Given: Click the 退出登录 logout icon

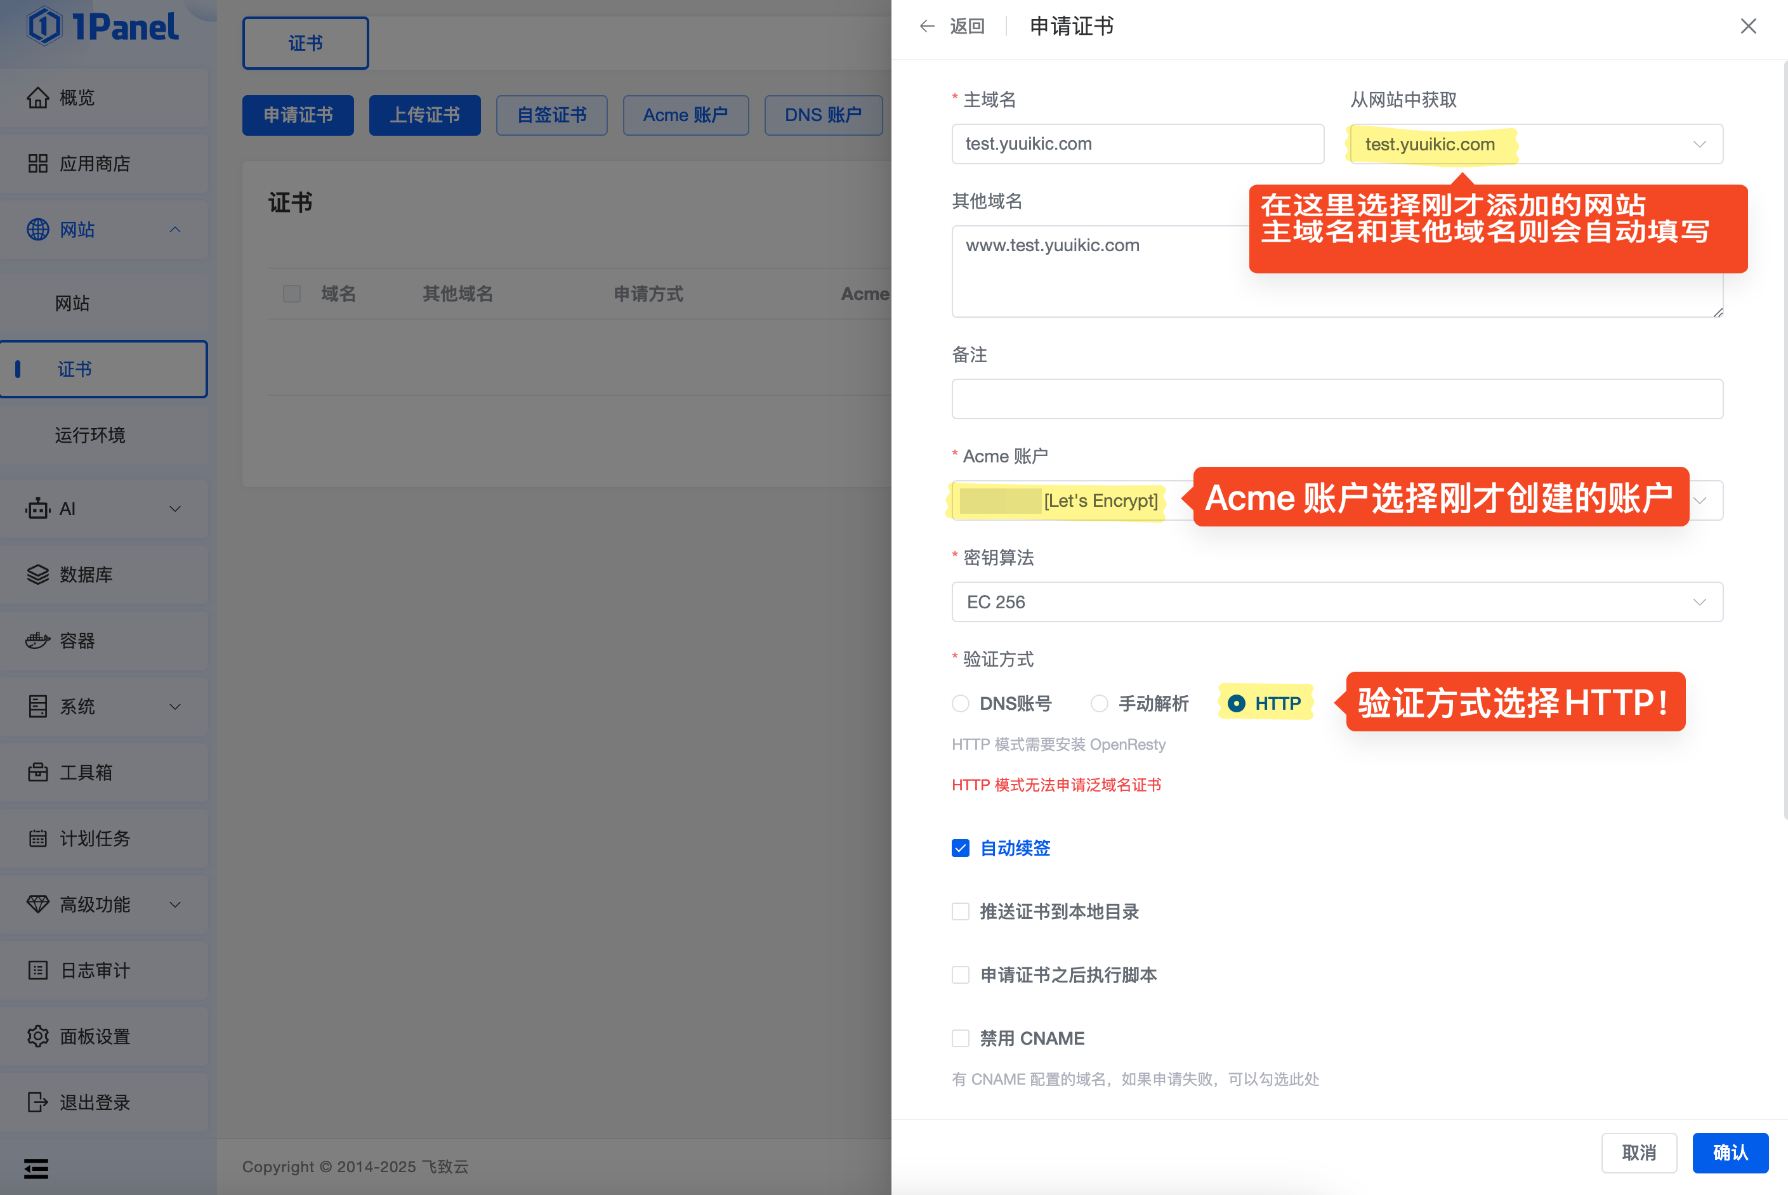Looking at the screenshot, I should pos(37,1102).
